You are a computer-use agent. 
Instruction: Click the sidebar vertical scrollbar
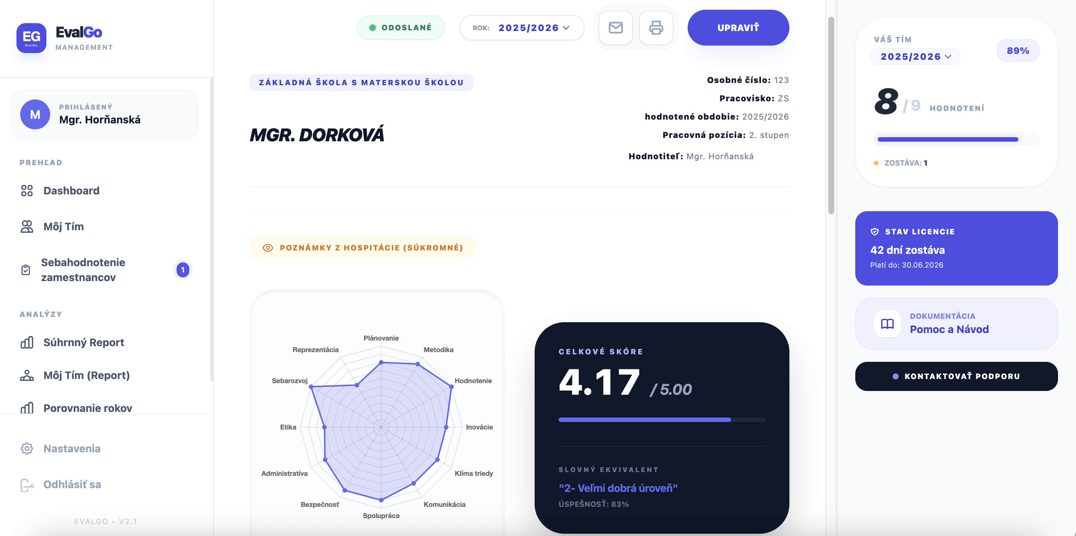[x=212, y=230]
